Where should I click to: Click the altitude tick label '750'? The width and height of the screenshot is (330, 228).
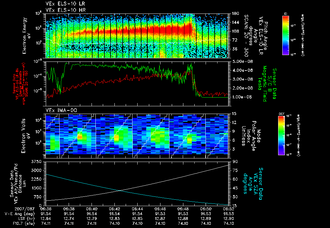click(37, 197)
